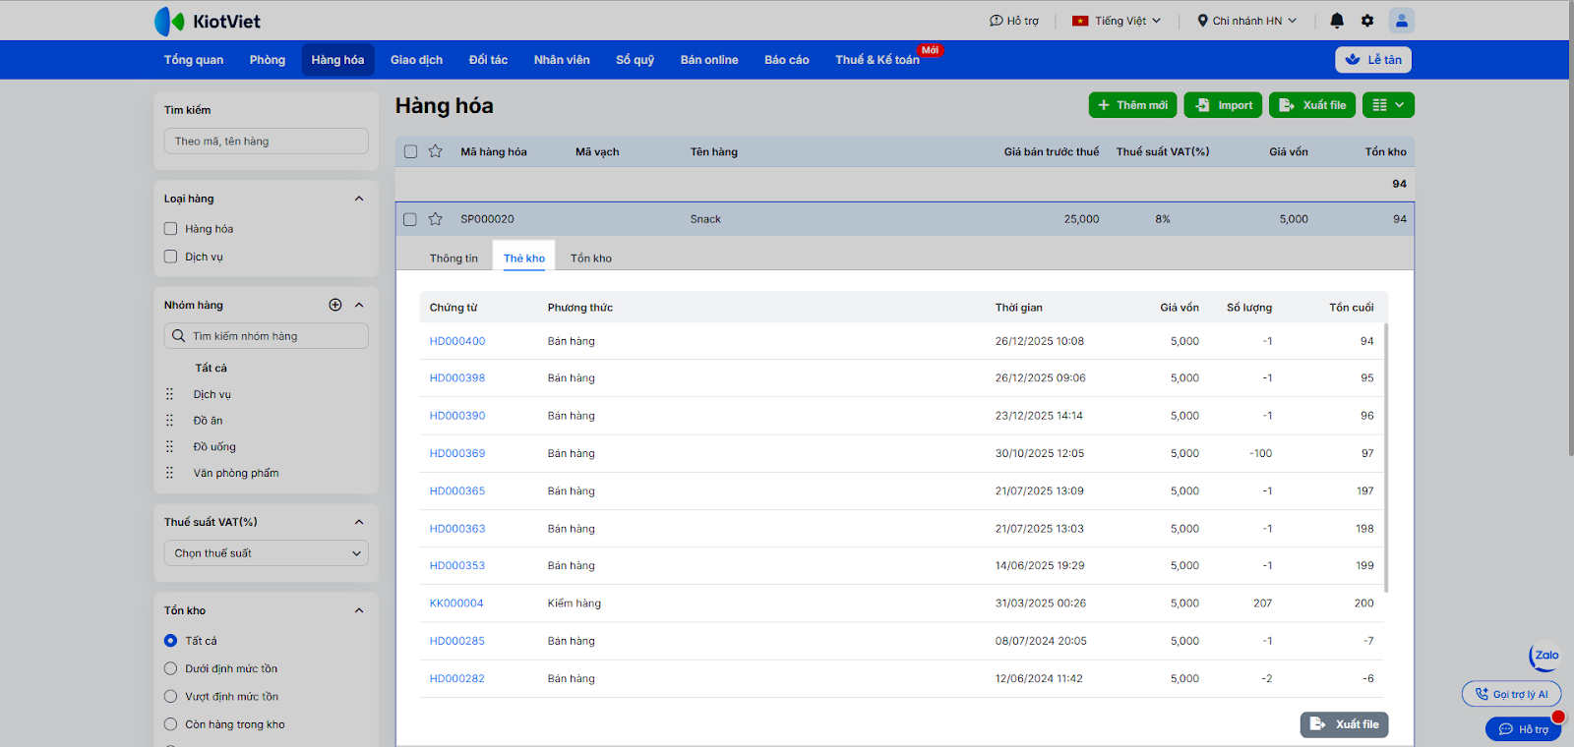Open the Chọn thuế suất dropdown
Viewport: 1574px width, 747px height.
(266, 553)
